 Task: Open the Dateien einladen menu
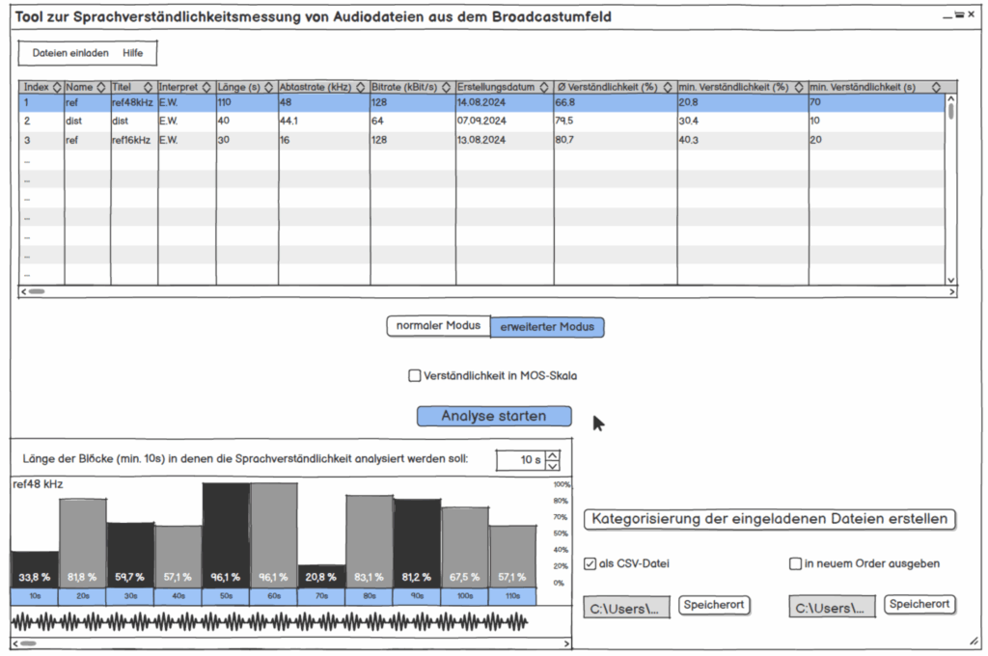pos(70,53)
